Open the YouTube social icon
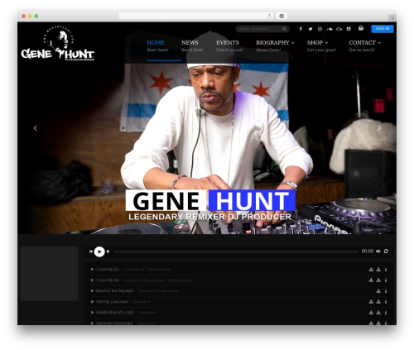414x350 pixels. coord(349,29)
